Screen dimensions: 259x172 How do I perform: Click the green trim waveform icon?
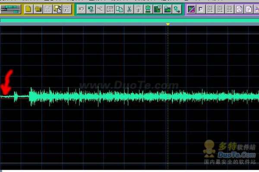coord(167,9)
